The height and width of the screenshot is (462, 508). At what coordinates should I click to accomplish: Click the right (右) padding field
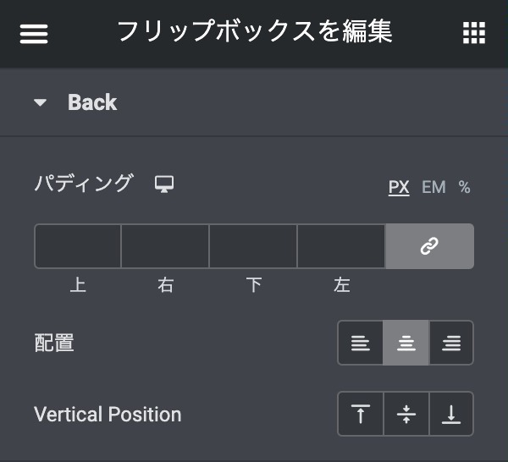click(x=165, y=246)
